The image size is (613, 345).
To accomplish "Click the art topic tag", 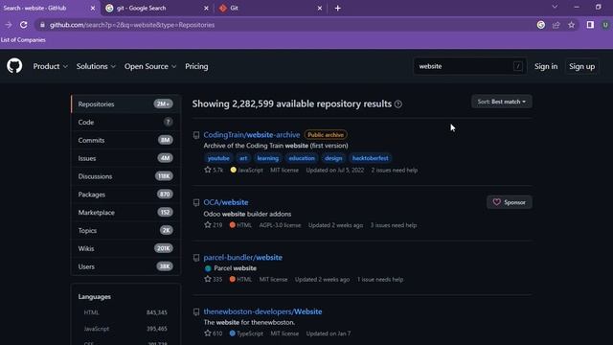I will [243, 158].
